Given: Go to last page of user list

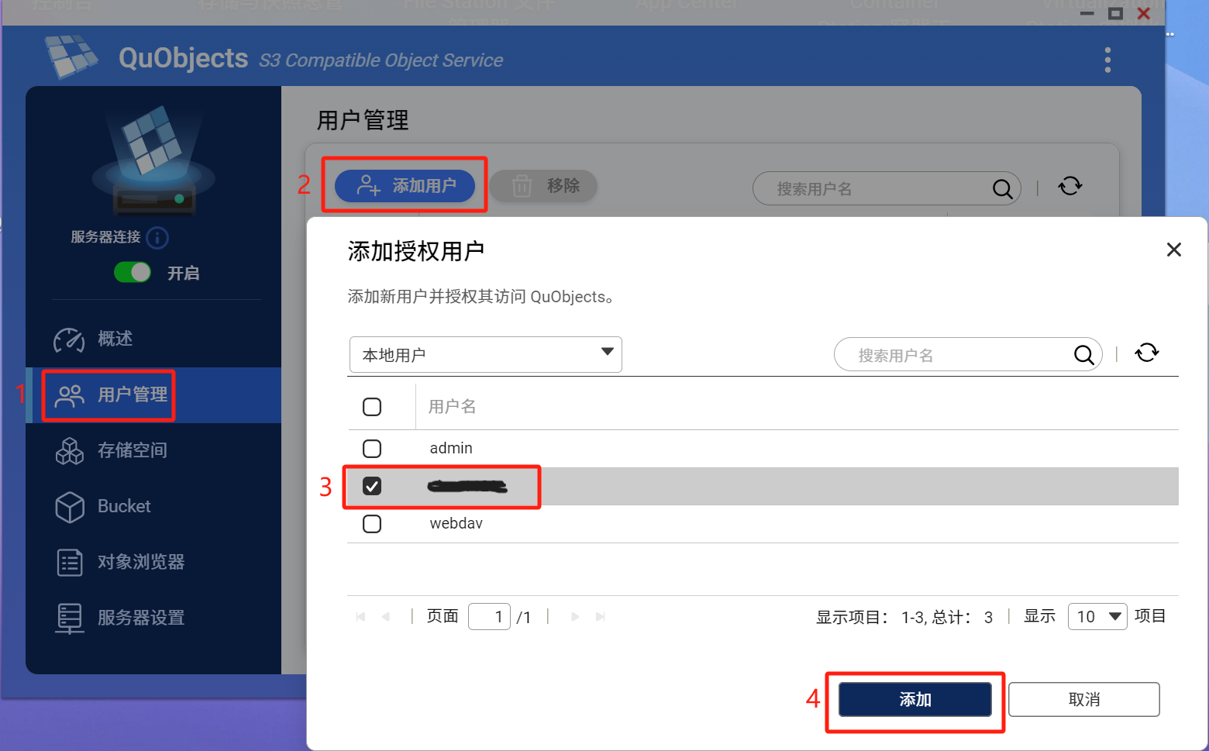Looking at the screenshot, I should pos(601,617).
